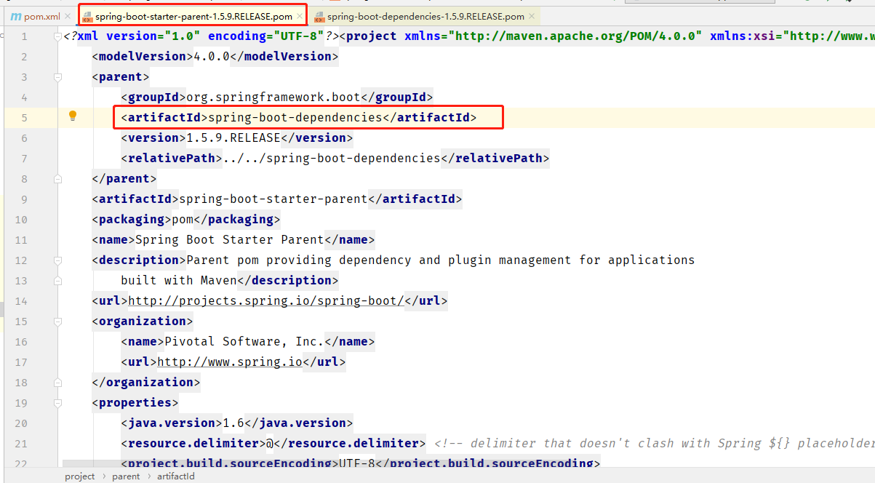
Task: Click the closing </organization> tag on line 18
Action: pos(146,382)
